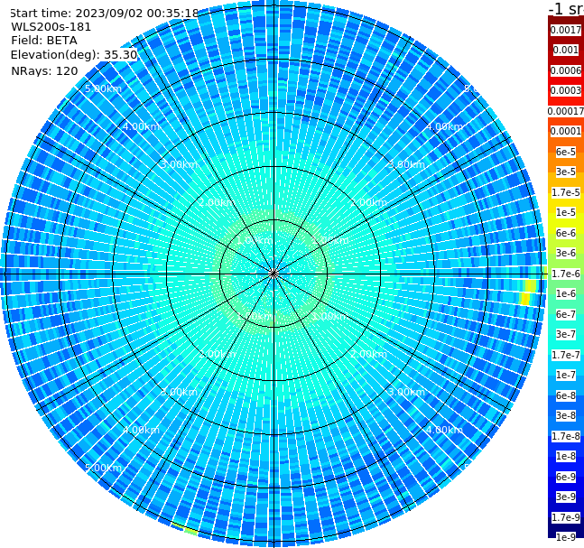Image resolution: width=584 pixels, height=548 pixels.
Task: Click the 'Field: BETA' label
Action: click(x=44, y=41)
